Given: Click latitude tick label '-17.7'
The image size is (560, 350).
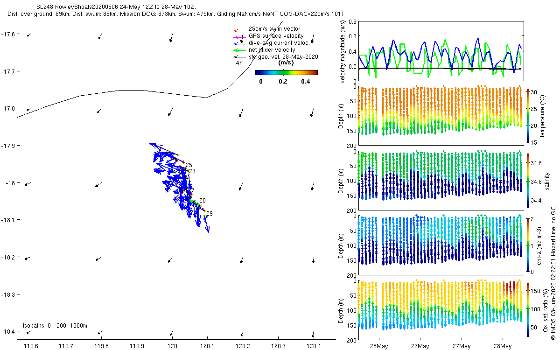Looking at the screenshot, I should [9, 71].
